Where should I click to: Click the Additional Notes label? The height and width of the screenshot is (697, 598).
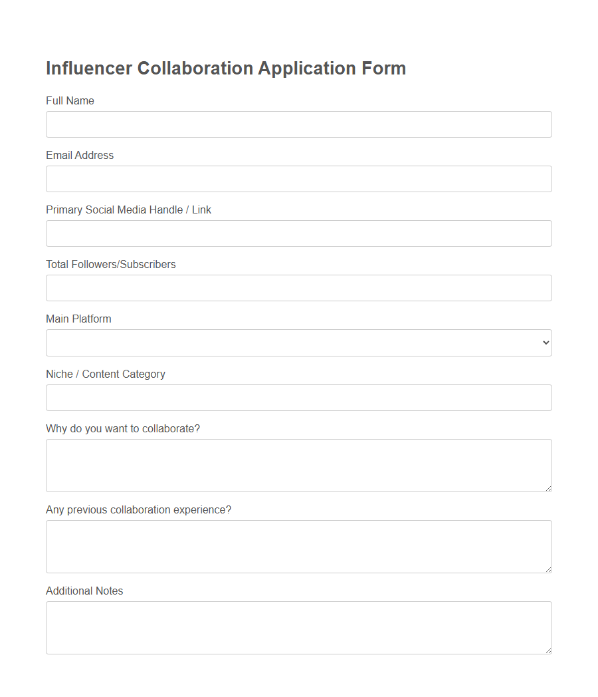point(84,591)
